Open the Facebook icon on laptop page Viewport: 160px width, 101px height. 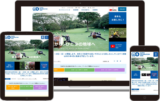coord(117,61)
